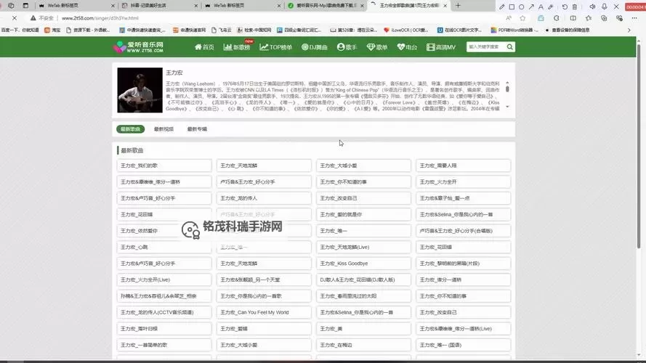Viewport: 646px width, 363px height.
Task: Open the 新歌榜 nav item
Action: click(x=237, y=47)
